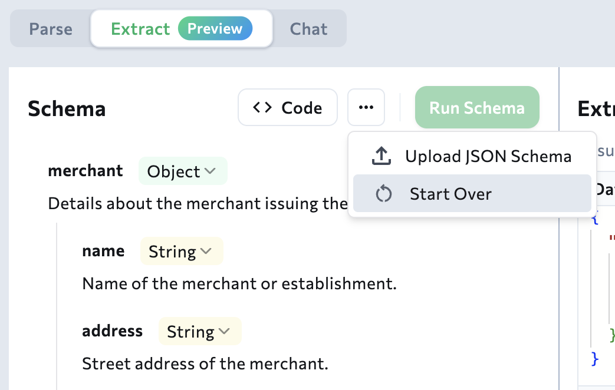
Task: Click the opening brace in the Data panel
Action: point(596,219)
